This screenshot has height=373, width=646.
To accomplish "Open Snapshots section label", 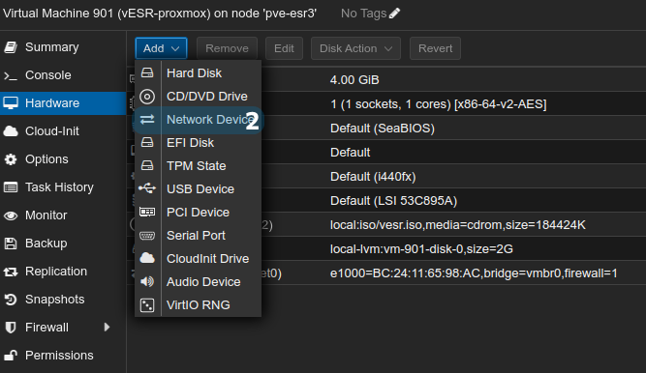I will (x=55, y=300).
